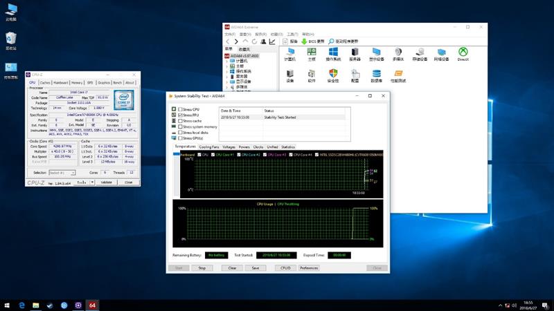Enable the Stress cache checkbox
554x311 pixels.
point(180,121)
